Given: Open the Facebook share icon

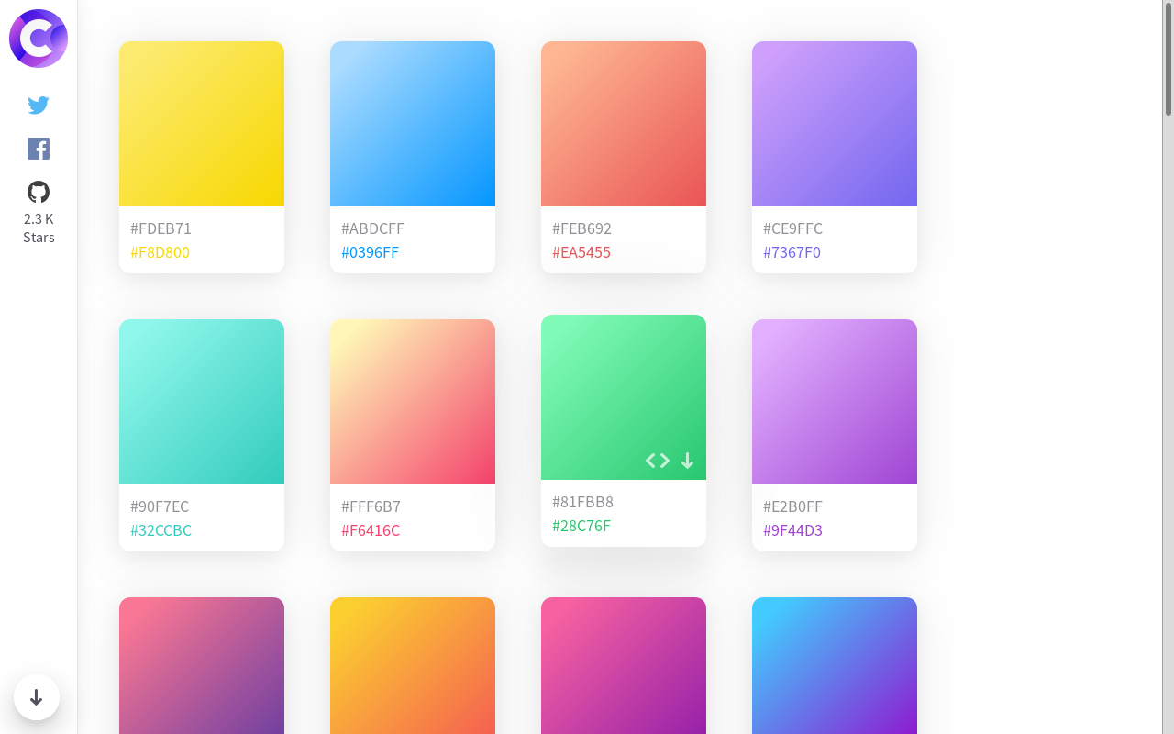Looking at the screenshot, I should pyautogui.click(x=39, y=149).
